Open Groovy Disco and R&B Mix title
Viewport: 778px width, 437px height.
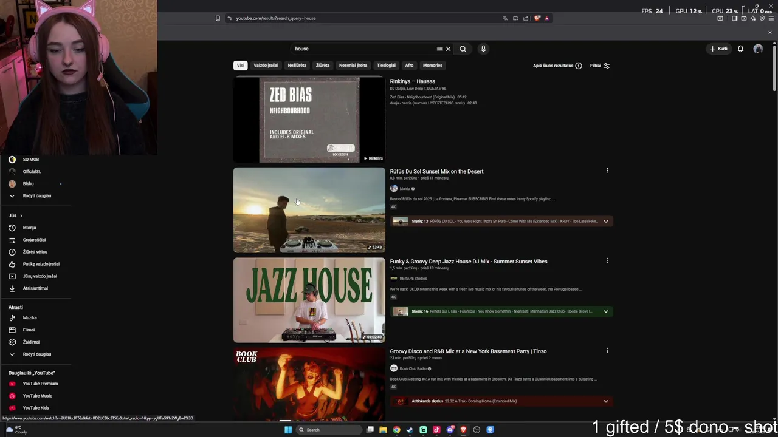click(468, 351)
